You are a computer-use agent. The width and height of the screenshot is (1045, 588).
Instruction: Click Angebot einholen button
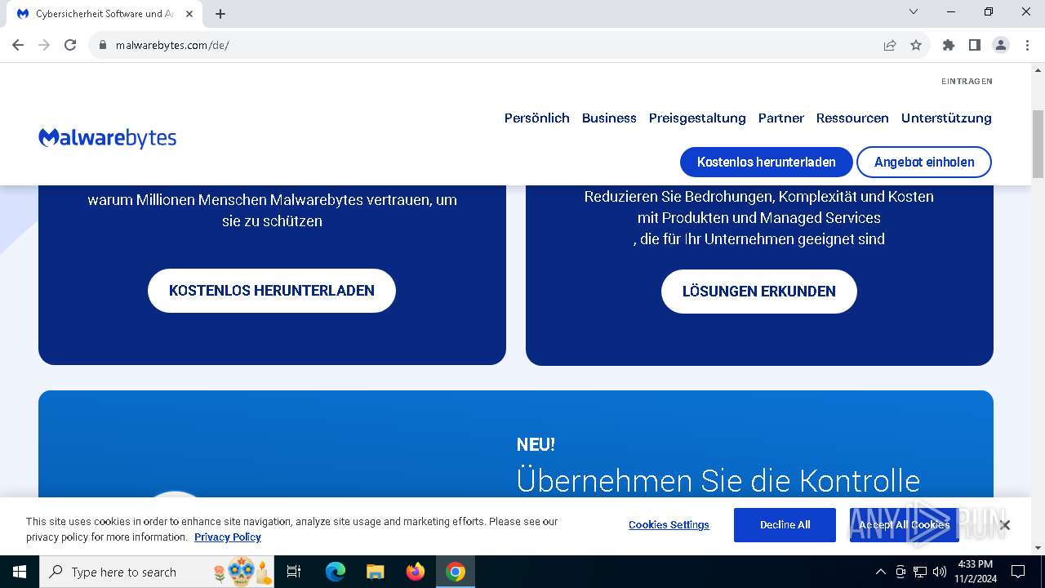(924, 162)
